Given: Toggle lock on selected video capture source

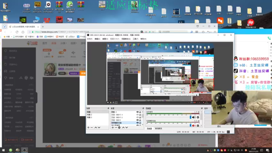Looking at the screenshot, I should pyautogui.click(x=140, y=123).
